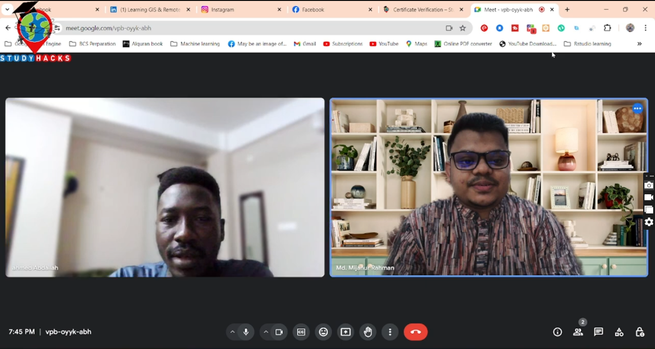Open options on Md. Mijanur Rahman tile

click(x=638, y=109)
